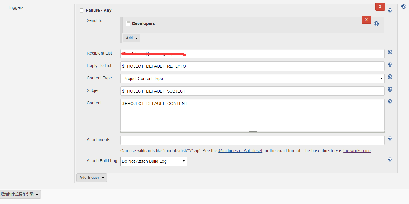Click help icon beside Recipient List field
Screen dimensions: 409x204
pyautogui.click(x=390, y=52)
